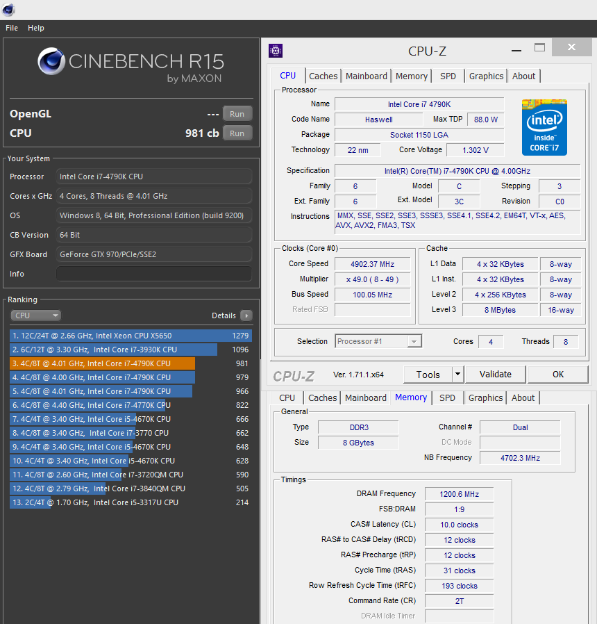Switch to Caches tab in upper CPU-Z

click(323, 76)
